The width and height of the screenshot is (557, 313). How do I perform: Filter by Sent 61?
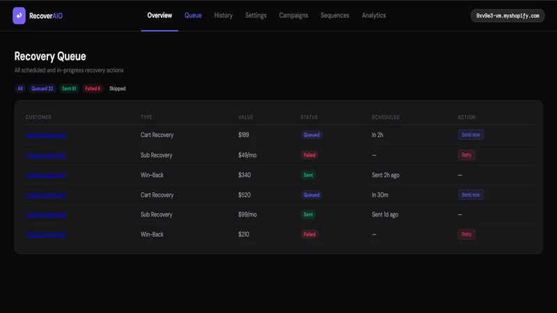click(69, 88)
